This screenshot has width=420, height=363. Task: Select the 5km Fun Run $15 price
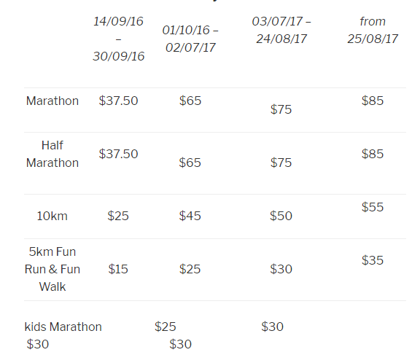click(x=118, y=269)
